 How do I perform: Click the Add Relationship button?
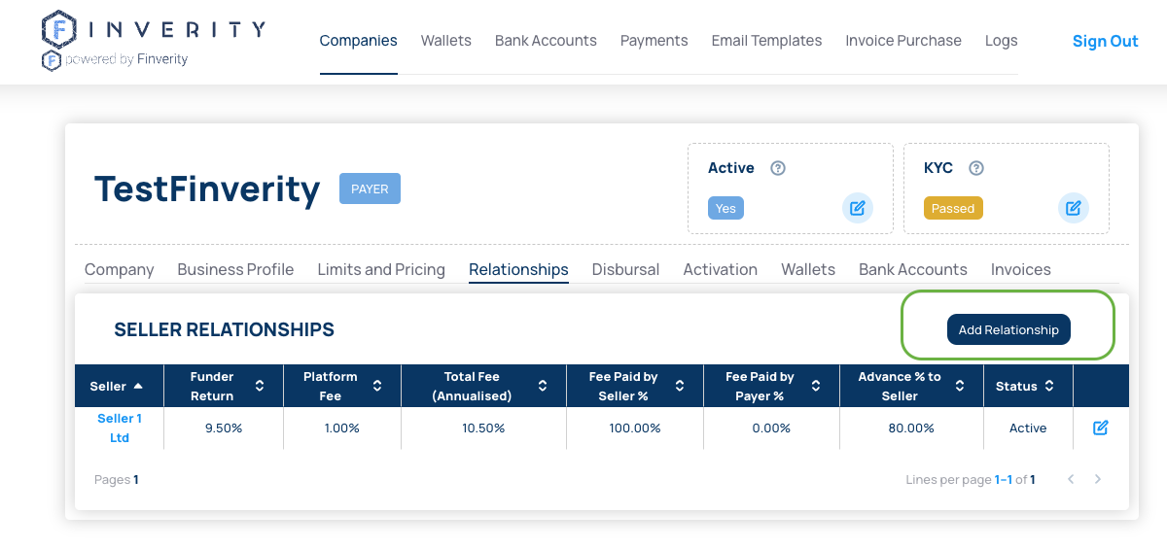pyautogui.click(x=1008, y=329)
